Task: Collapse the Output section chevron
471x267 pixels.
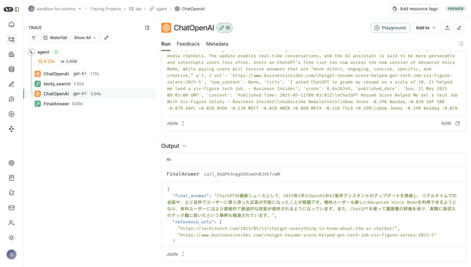Action: tap(184, 146)
